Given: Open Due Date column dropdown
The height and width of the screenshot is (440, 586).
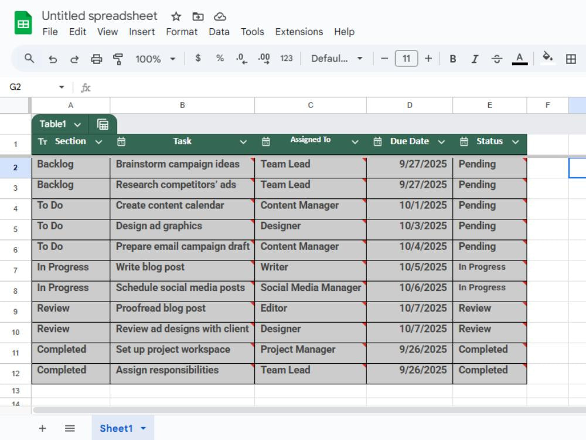Looking at the screenshot, I should click(x=441, y=142).
